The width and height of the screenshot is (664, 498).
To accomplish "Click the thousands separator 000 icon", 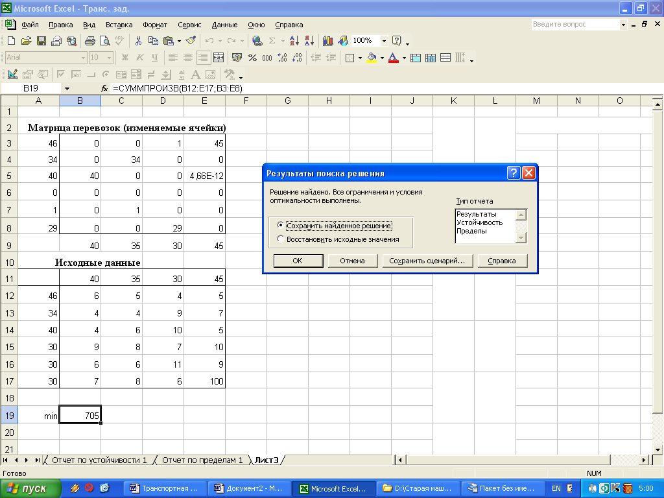I will [267, 58].
